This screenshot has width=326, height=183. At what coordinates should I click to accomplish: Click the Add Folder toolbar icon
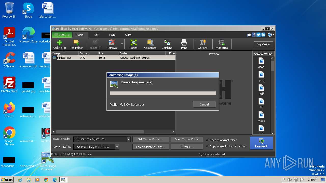click(76, 44)
